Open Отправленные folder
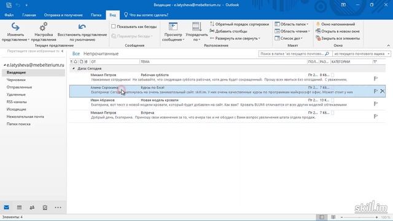 (19, 87)
